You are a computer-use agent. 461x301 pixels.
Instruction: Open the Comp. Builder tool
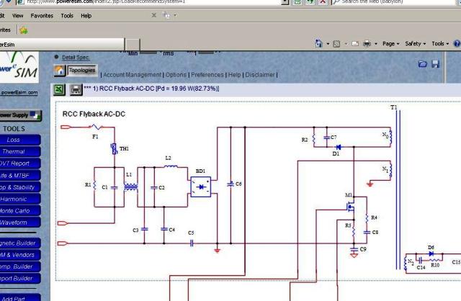pyautogui.click(x=20, y=266)
